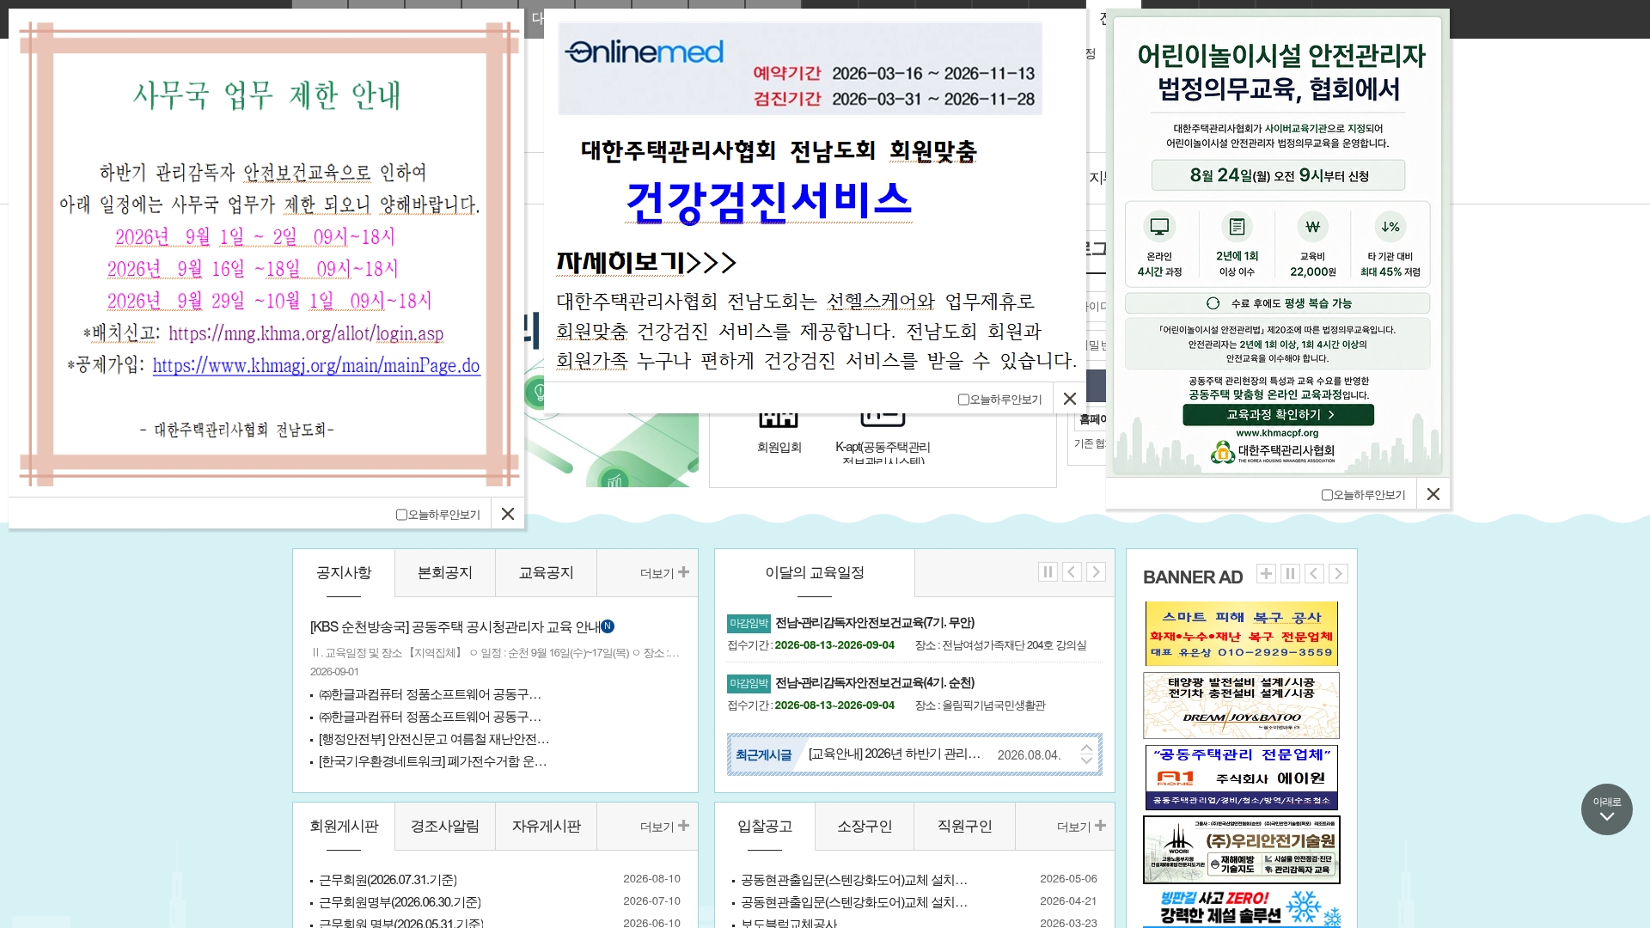Open the [행정안전부] 안전신문고 notice
The width and height of the screenshot is (1650, 928).
point(434,739)
